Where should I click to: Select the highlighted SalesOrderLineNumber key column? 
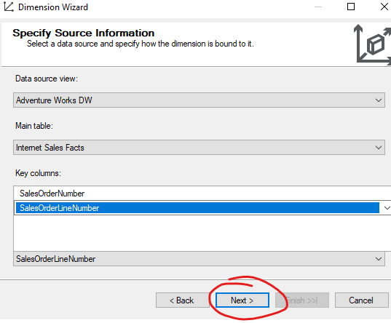[x=197, y=208]
